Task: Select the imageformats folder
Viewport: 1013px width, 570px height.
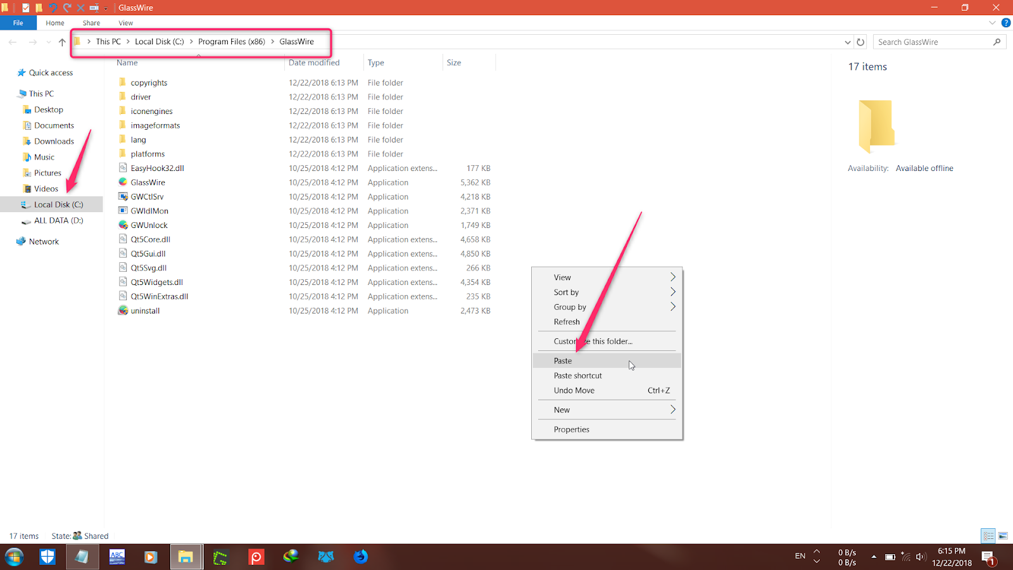Action: 155,125
